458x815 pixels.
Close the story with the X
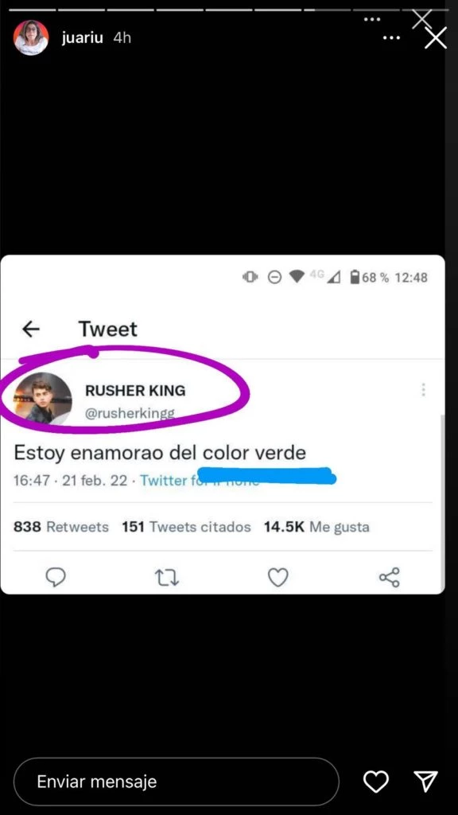(435, 38)
